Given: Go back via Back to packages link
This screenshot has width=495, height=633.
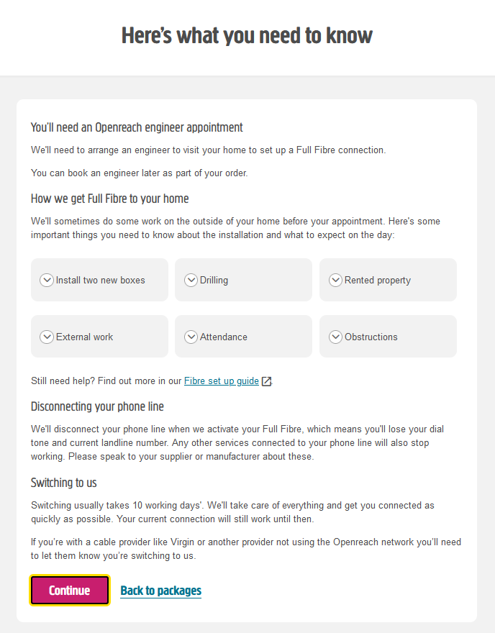Looking at the screenshot, I should click(x=160, y=591).
